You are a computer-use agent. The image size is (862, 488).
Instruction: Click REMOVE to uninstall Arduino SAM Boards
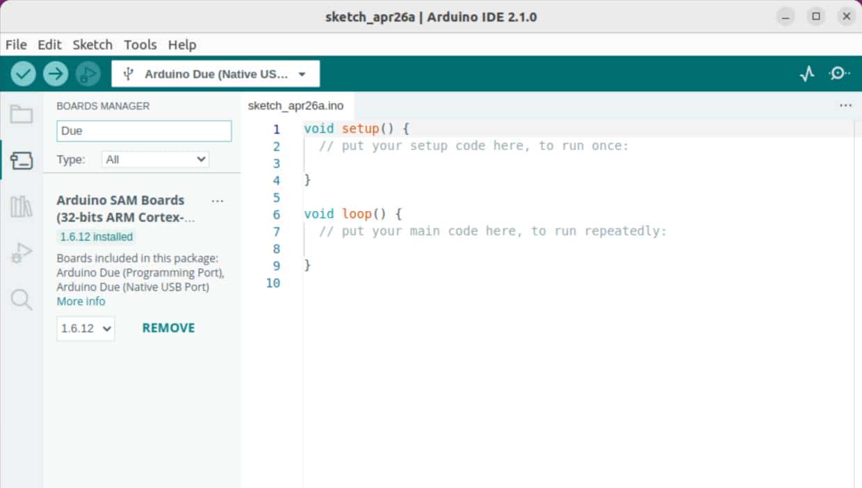(x=168, y=327)
